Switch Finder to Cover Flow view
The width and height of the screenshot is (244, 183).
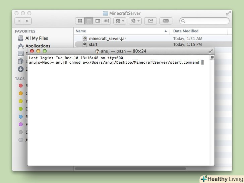coord(106,21)
